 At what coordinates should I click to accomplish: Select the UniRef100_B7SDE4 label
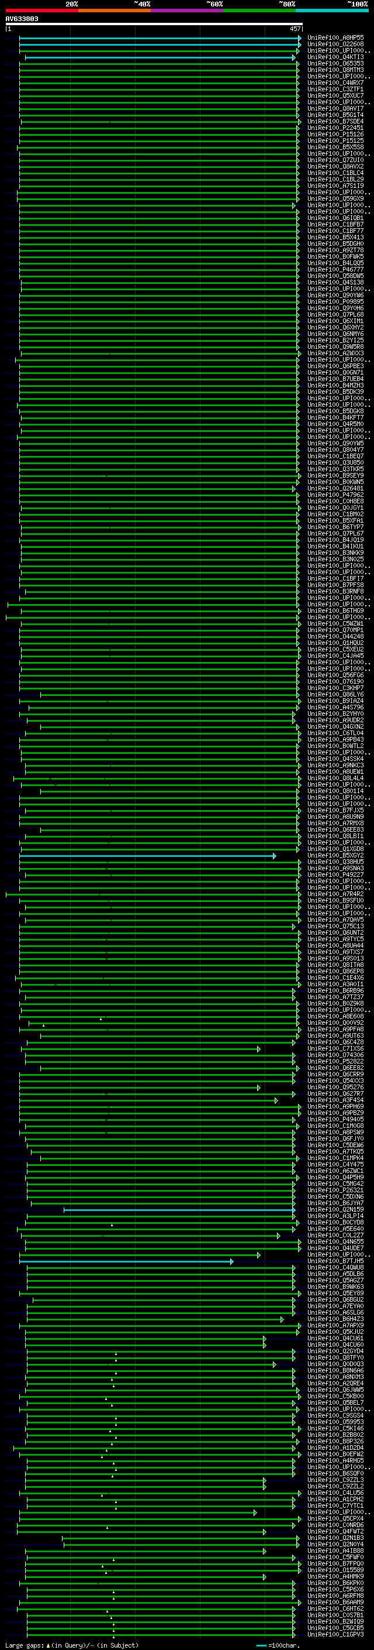click(335, 121)
